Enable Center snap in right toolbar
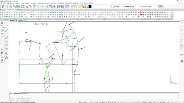 click(182, 42)
